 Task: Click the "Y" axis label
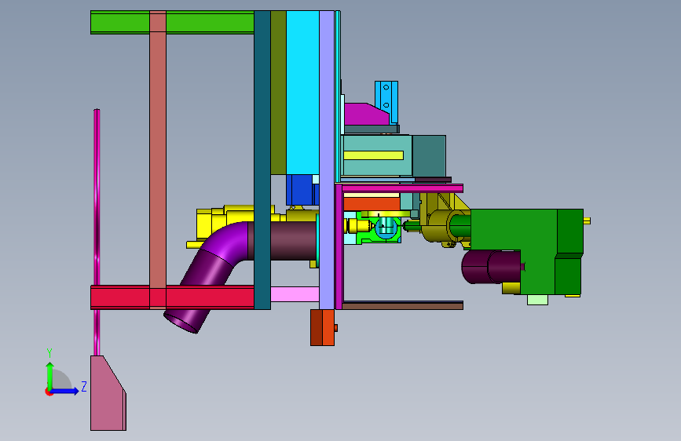coord(49,353)
